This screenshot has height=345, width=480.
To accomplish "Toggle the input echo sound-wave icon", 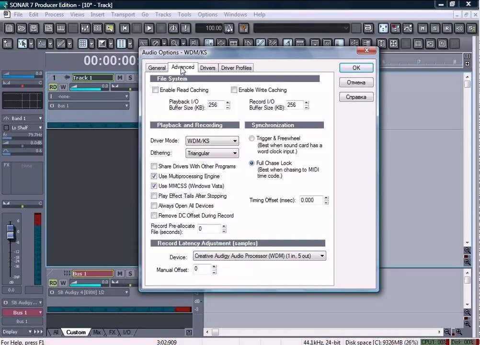I will [x=459, y=28].
